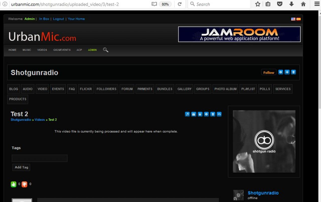321x202 pixels.
Task: Open the BUNDLES profile tab
Action: 165,89
